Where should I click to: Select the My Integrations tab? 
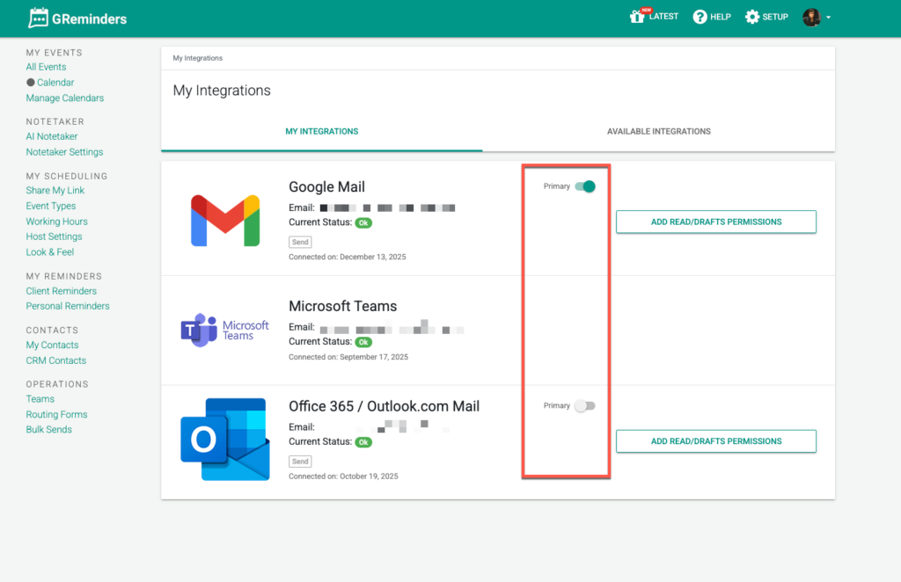tap(321, 132)
